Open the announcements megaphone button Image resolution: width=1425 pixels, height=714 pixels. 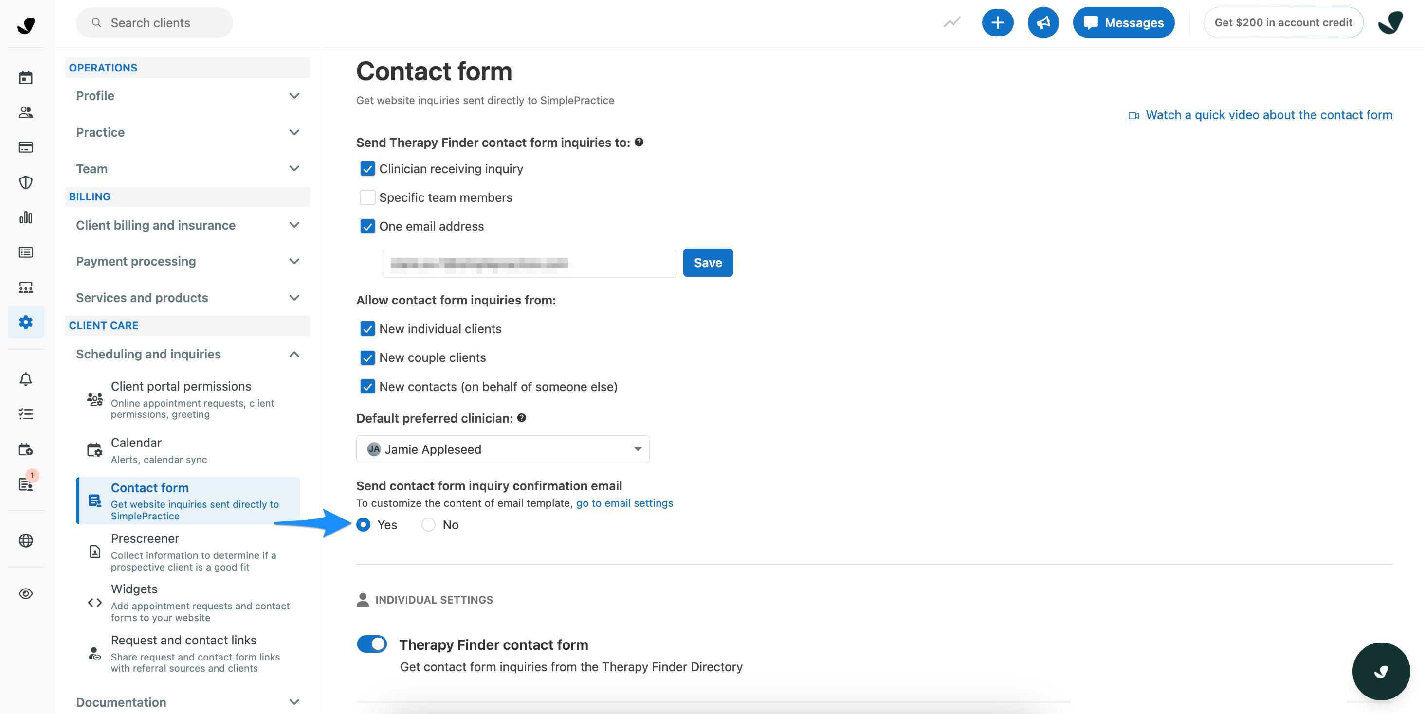1043,23
